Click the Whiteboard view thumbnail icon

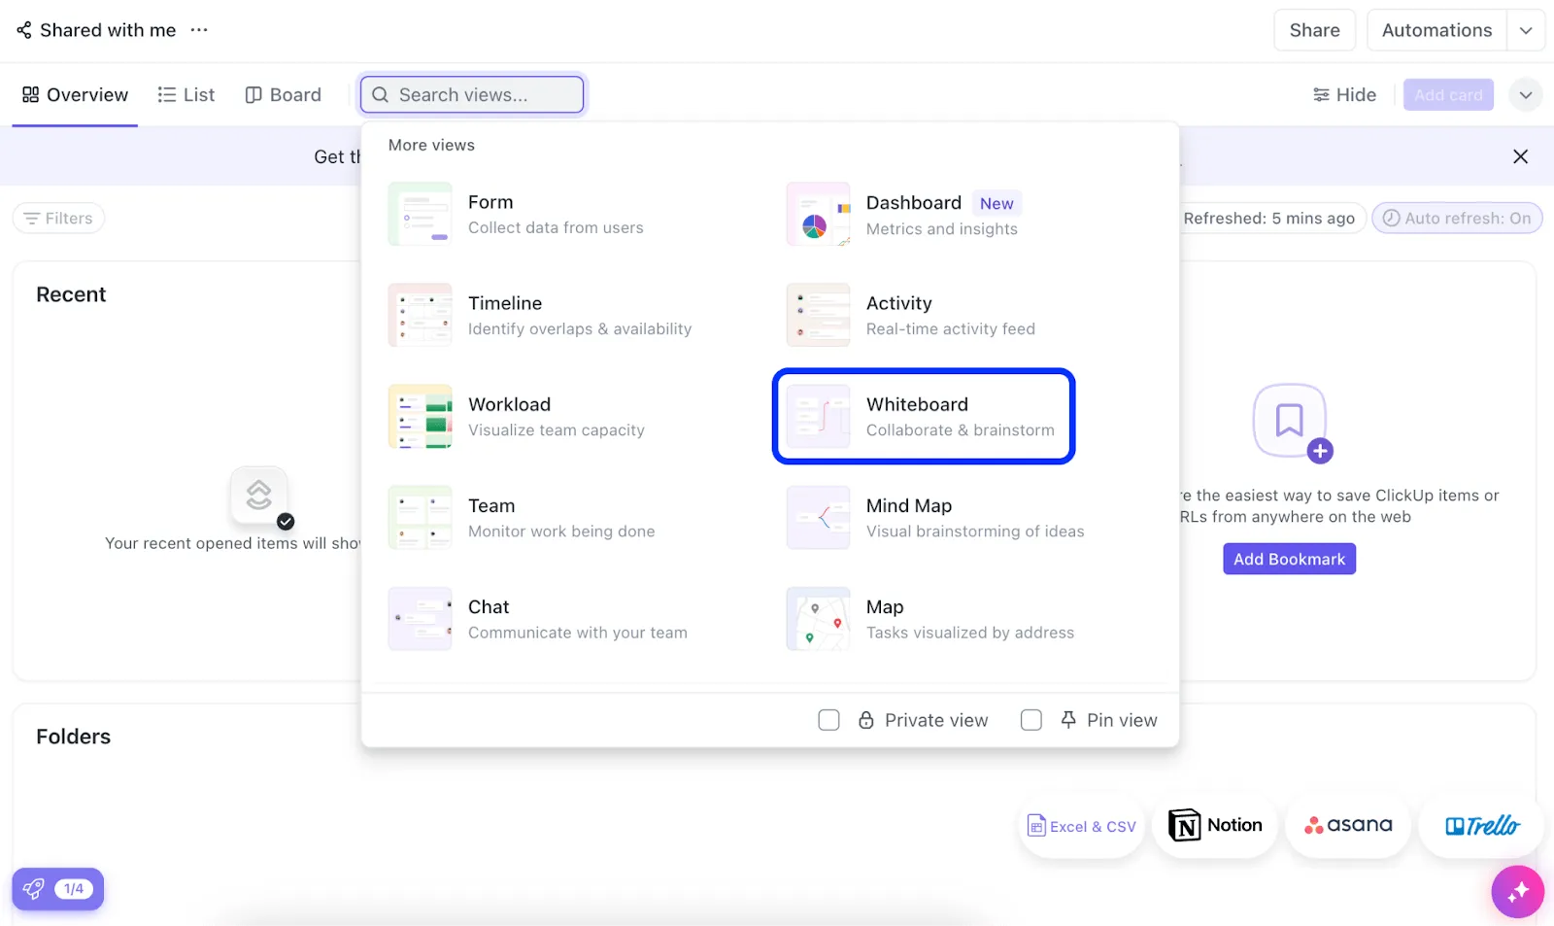(819, 416)
